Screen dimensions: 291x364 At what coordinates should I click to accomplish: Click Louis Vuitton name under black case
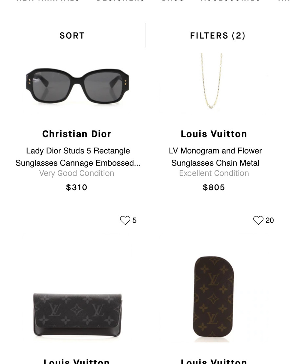(x=77, y=361)
